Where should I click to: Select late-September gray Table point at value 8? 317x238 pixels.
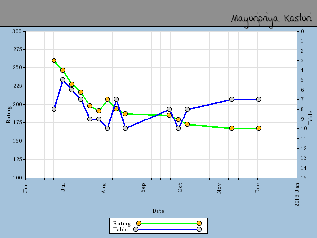[169, 109]
